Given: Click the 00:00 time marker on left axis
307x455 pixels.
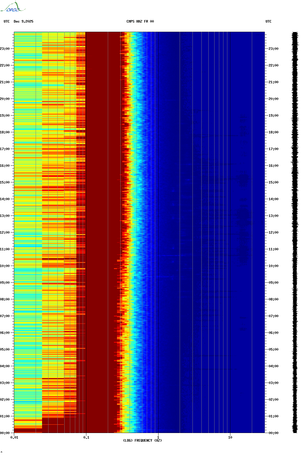Looking at the screenshot, I should coord(5,433).
